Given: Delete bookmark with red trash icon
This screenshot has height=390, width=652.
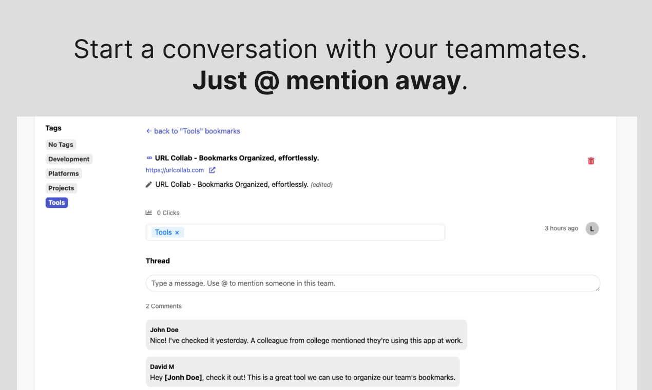Looking at the screenshot, I should click(x=591, y=161).
